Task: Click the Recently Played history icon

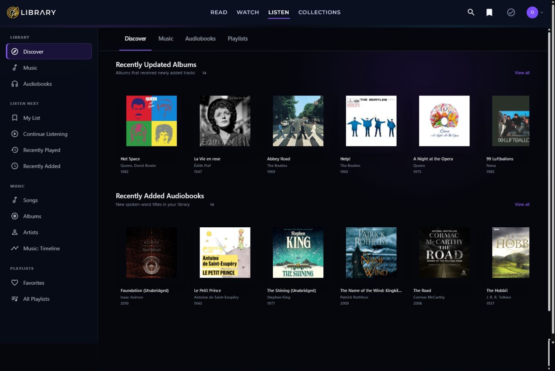Action: (x=15, y=150)
